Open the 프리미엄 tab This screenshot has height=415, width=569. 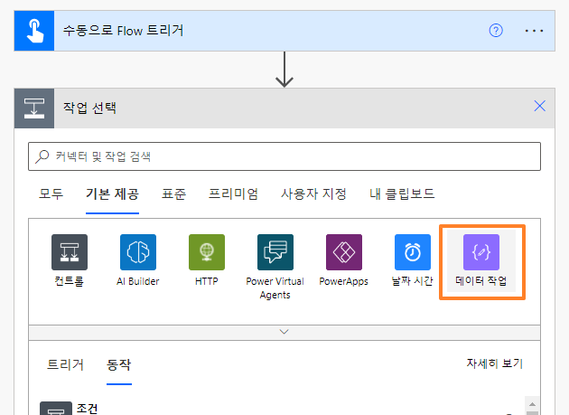point(233,194)
